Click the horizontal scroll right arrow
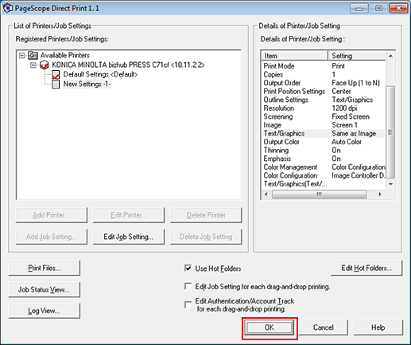This screenshot has height=345, width=411. pyautogui.click(x=380, y=194)
